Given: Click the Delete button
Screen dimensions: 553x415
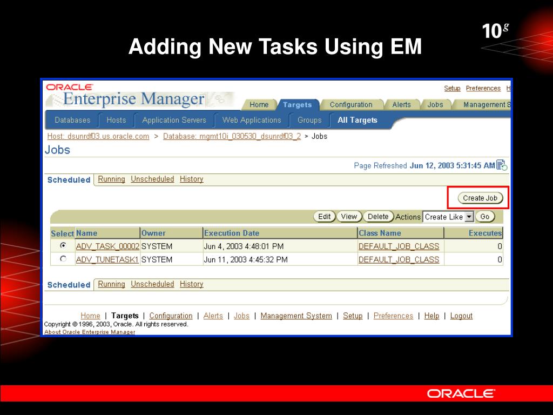Looking at the screenshot, I should pos(378,217).
